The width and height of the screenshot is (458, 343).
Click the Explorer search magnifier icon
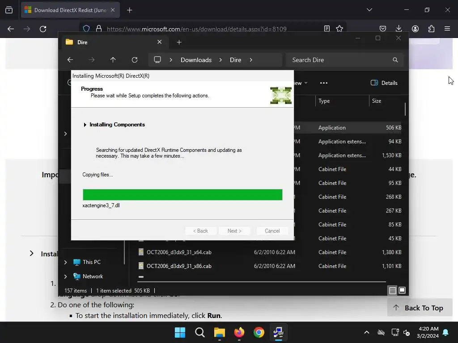395,60
